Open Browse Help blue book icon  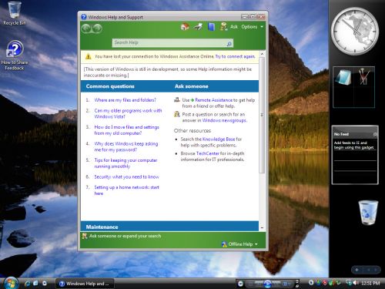(211, 27)
